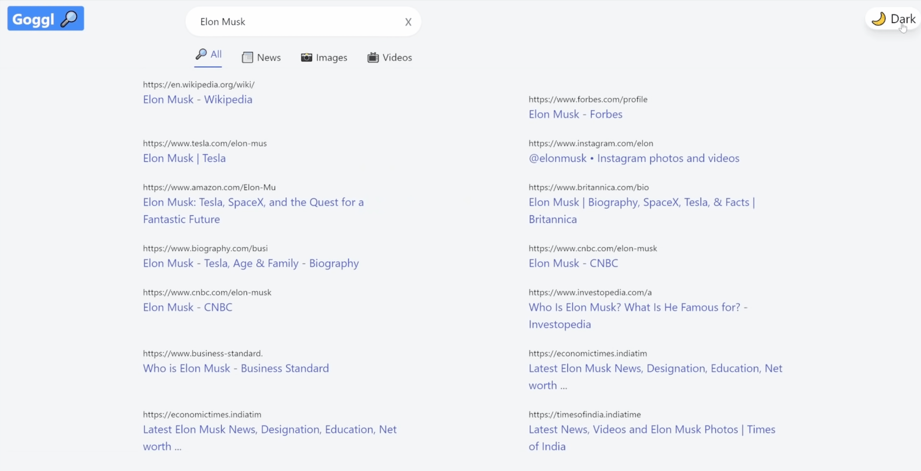
Task: Open Elon Musk - Tesla, Age & Family - Biography
Action: (251, 263)
